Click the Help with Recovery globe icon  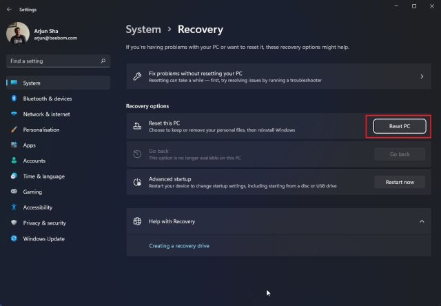click(x=137, y=221)
